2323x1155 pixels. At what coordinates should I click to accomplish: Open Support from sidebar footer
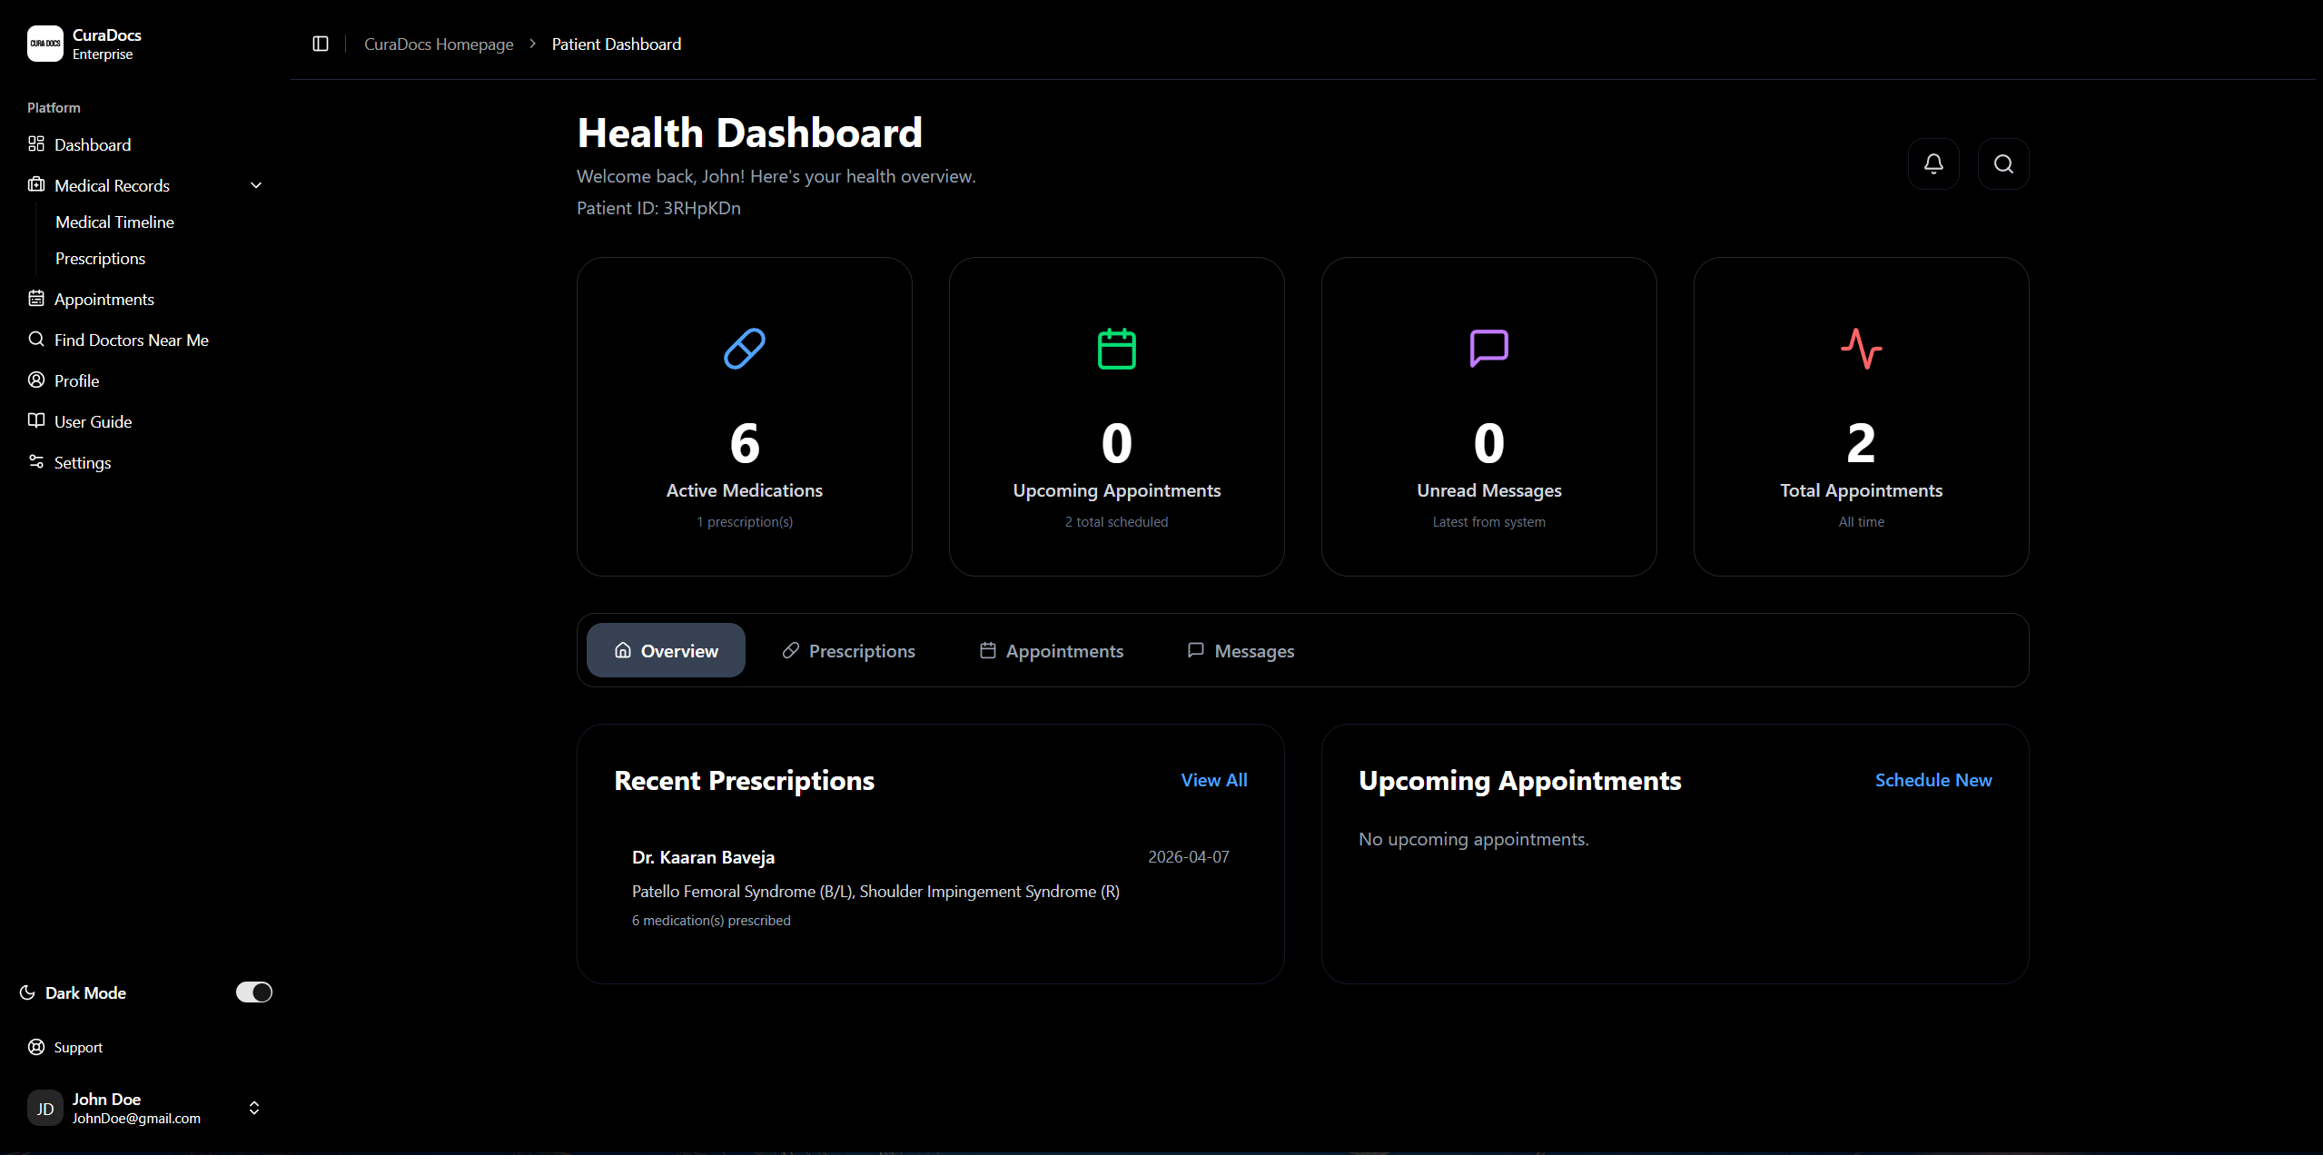pos(78,1047)
